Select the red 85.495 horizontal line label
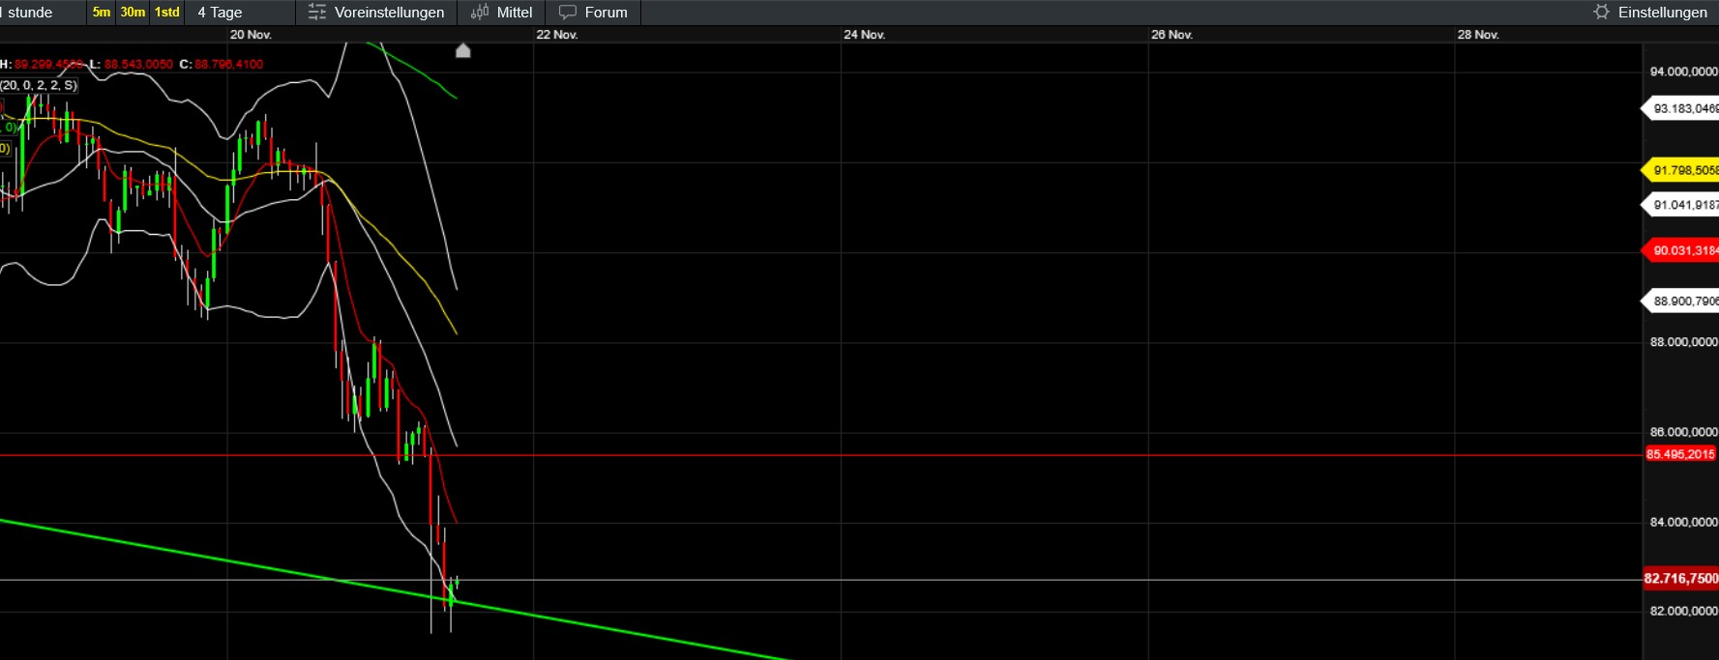The image size is (1719, 660). click(x=1680, y=454)
